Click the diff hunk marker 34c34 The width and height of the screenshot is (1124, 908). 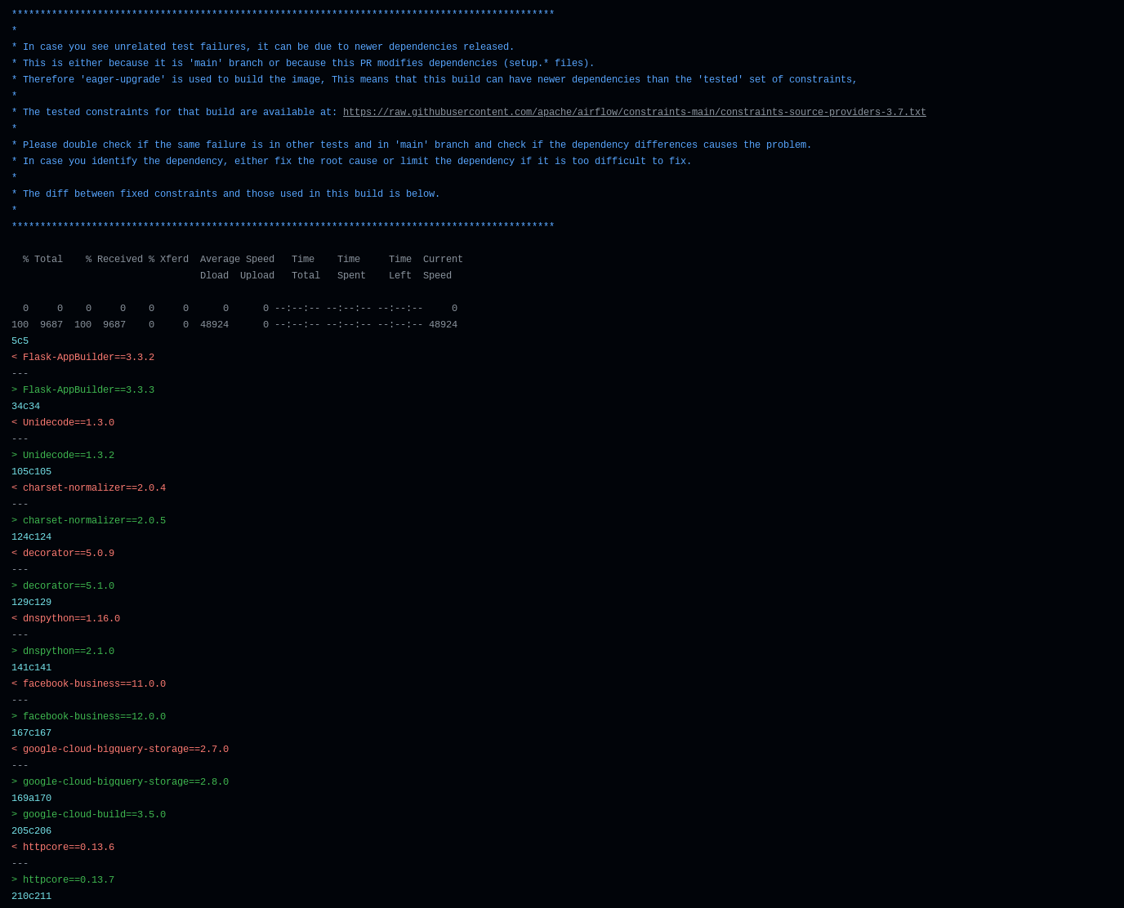(x=25, y=407)
